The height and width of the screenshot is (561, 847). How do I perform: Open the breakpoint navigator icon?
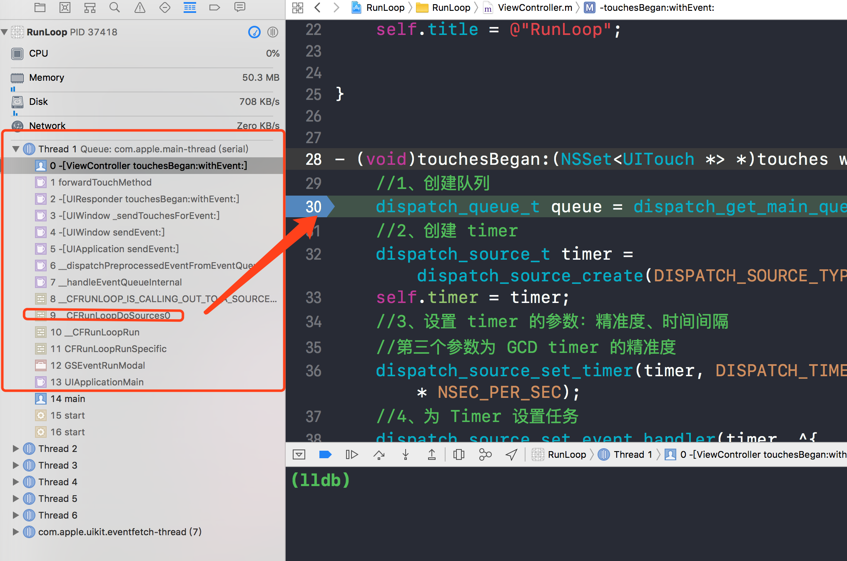point(214,7)
